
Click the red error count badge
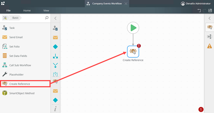201,109
